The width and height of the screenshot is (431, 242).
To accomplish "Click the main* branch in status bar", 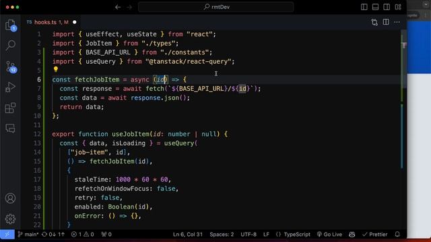I will (28, 235).
